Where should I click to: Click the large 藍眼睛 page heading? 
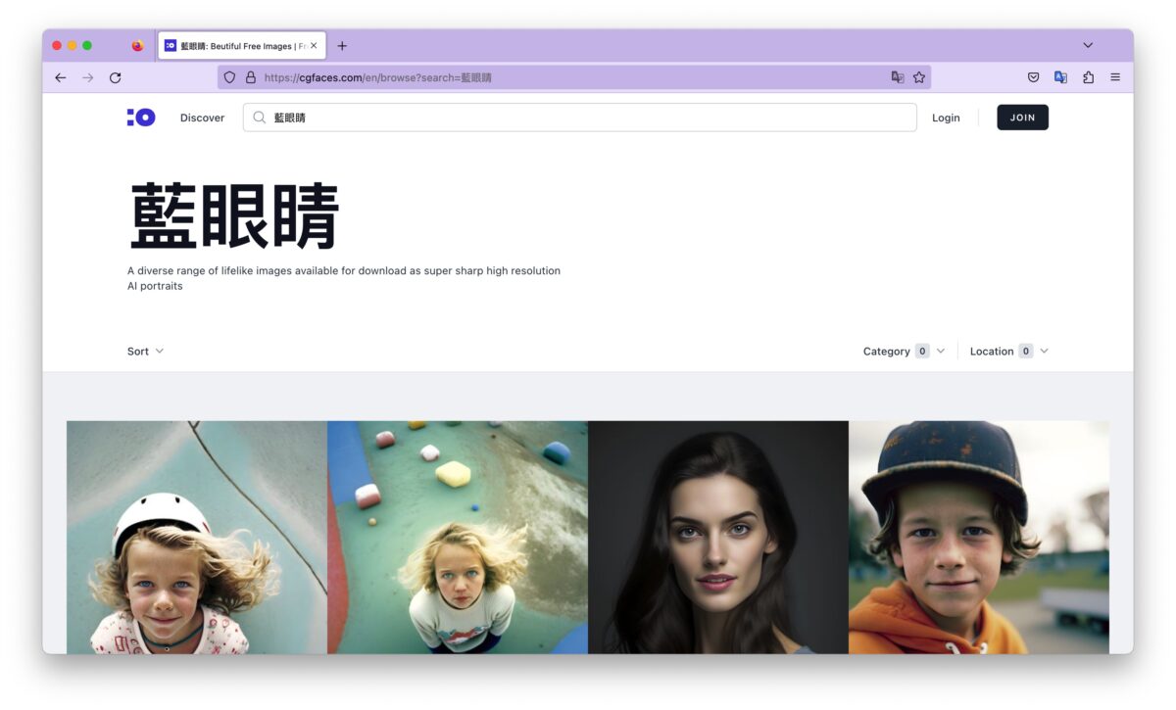(234, 216)
